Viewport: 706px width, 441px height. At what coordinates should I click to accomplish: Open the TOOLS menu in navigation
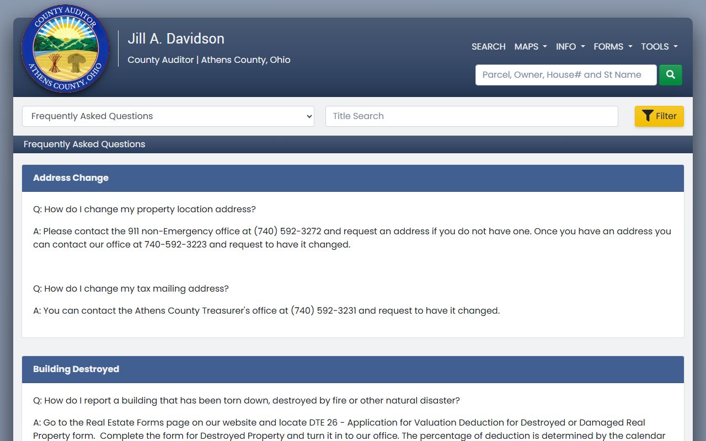tap(659, 47)
